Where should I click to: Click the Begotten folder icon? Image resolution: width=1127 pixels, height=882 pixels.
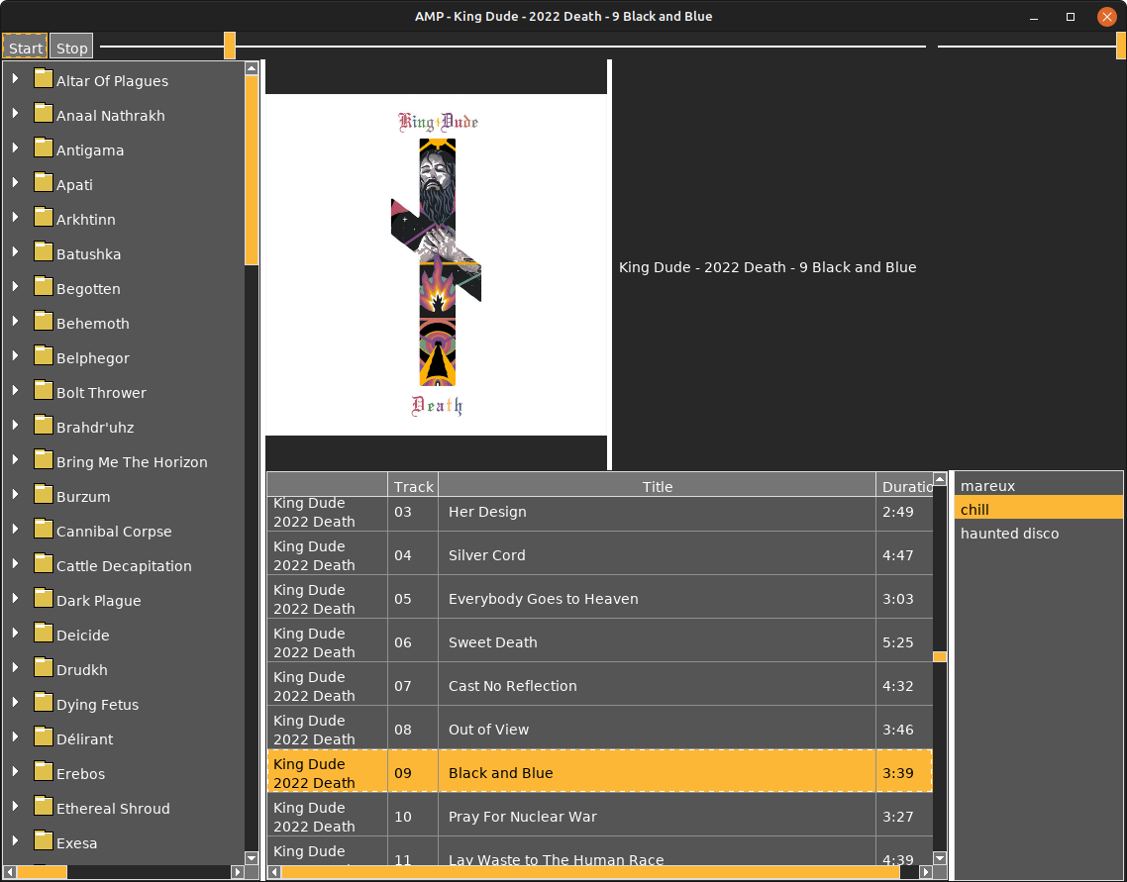tap(44, 286)
